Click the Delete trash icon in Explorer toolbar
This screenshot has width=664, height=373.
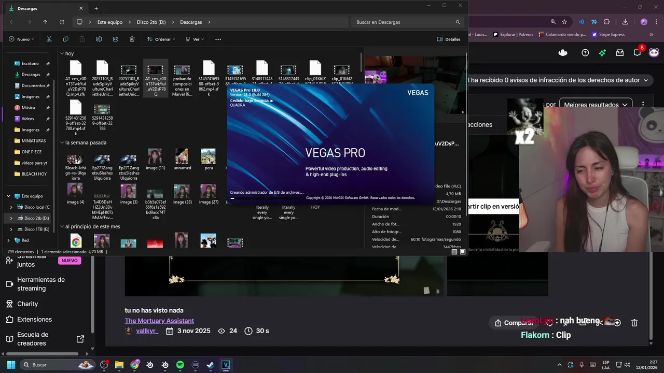click(x=132, y=39)
